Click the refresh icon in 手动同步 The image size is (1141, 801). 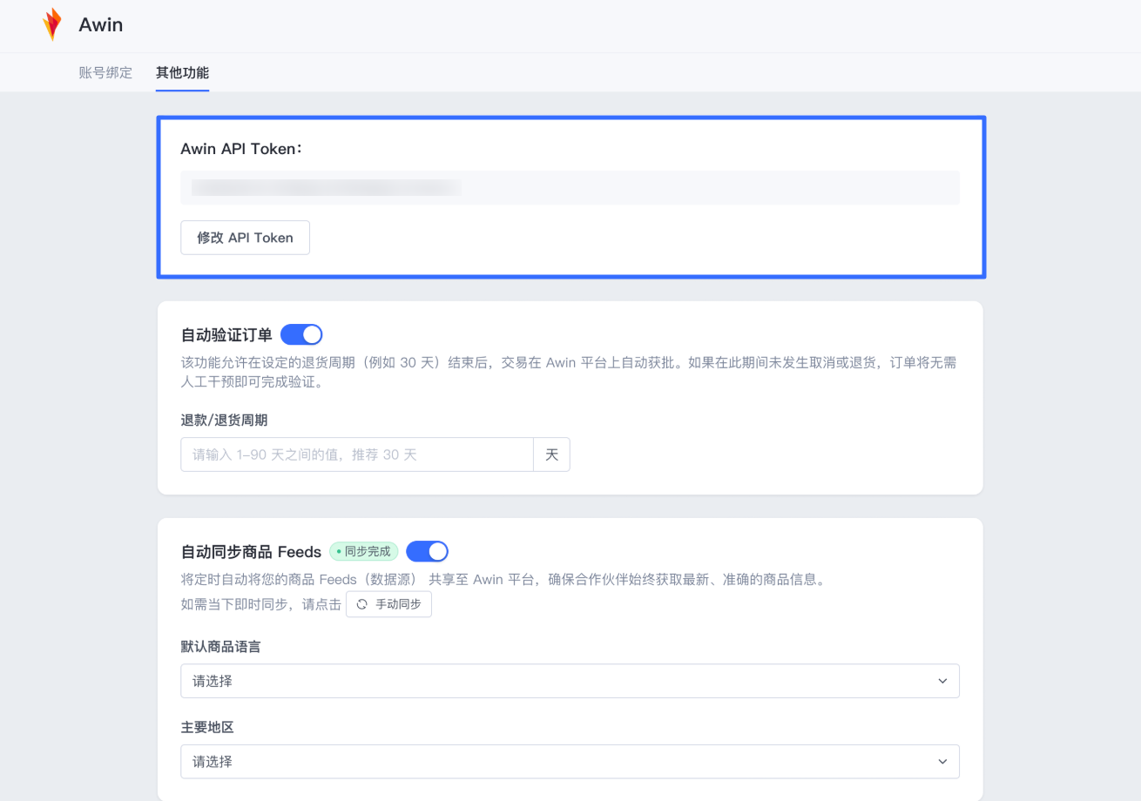(x=362, y=604)
